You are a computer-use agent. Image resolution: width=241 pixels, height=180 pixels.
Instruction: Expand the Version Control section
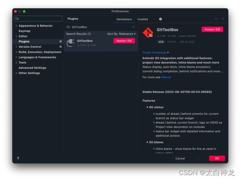[x=16, y=47]
